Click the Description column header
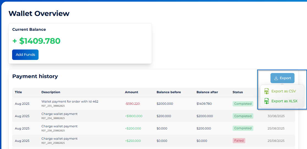The width and height of the screenshot is (307, 149). click(x=51, y=92)
